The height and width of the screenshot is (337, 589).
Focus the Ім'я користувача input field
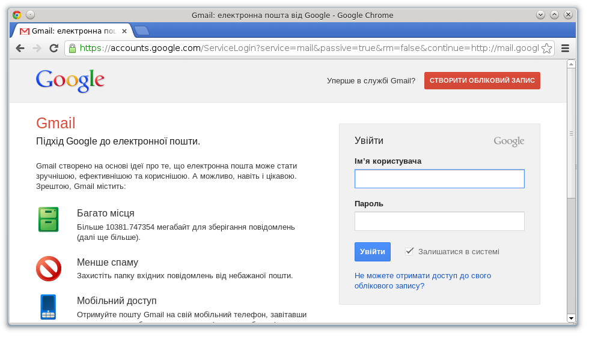pos(439,179)
